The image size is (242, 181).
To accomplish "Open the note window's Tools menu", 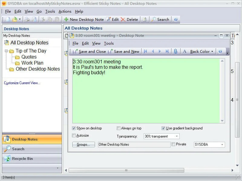I will pos(109,43).
